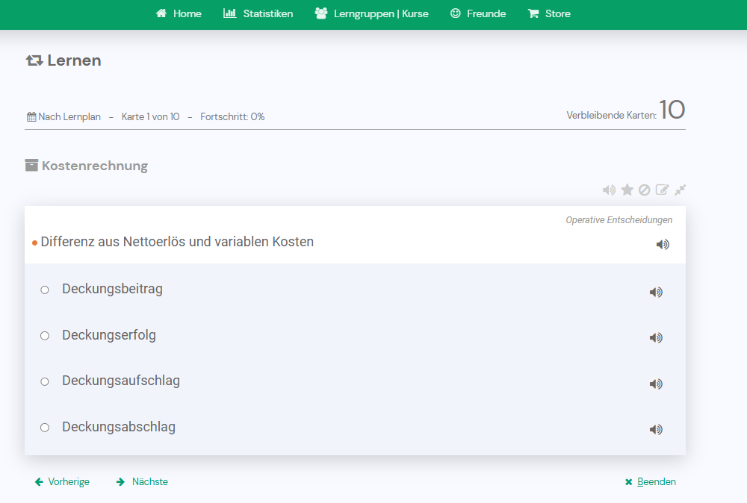This screenshot has height=503, width=747.
Task: Play audio for Deckungsabschlag answer
Action: pyautogui.click(x=656, y=430)
